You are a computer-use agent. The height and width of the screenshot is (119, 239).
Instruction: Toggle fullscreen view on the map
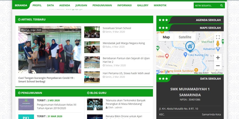point(218,37)
